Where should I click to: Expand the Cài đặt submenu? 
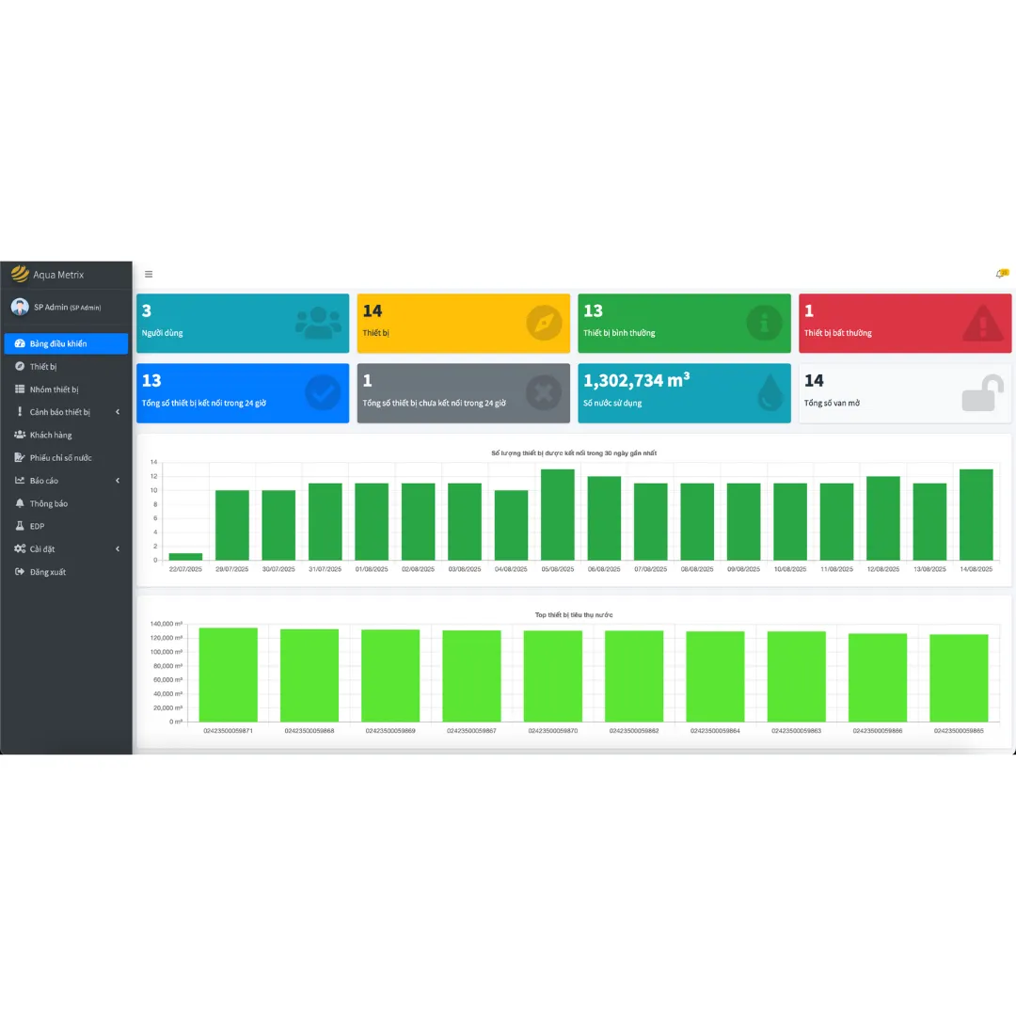click(118, 549)
